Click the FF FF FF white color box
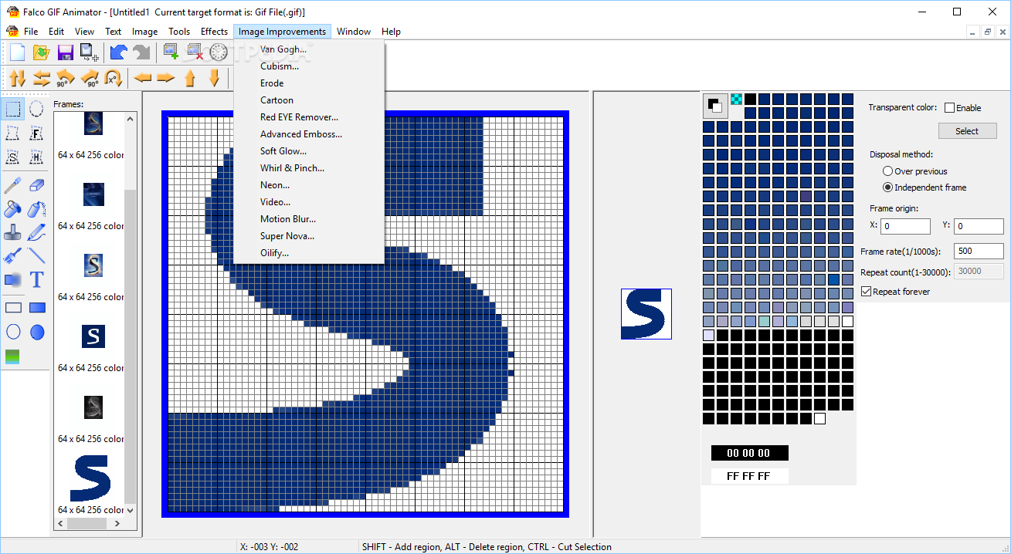The height and width of the screenshot is (554, 1011). [749, 476]
